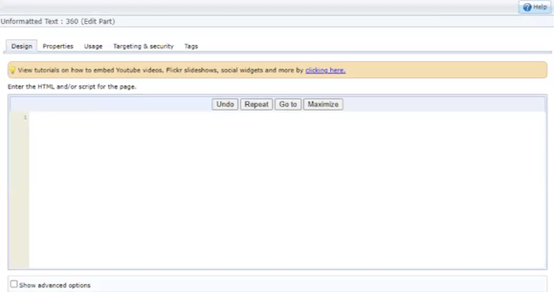Maximize the HTML editor
This screenshot has width=554, height=292.
(323, 104)
